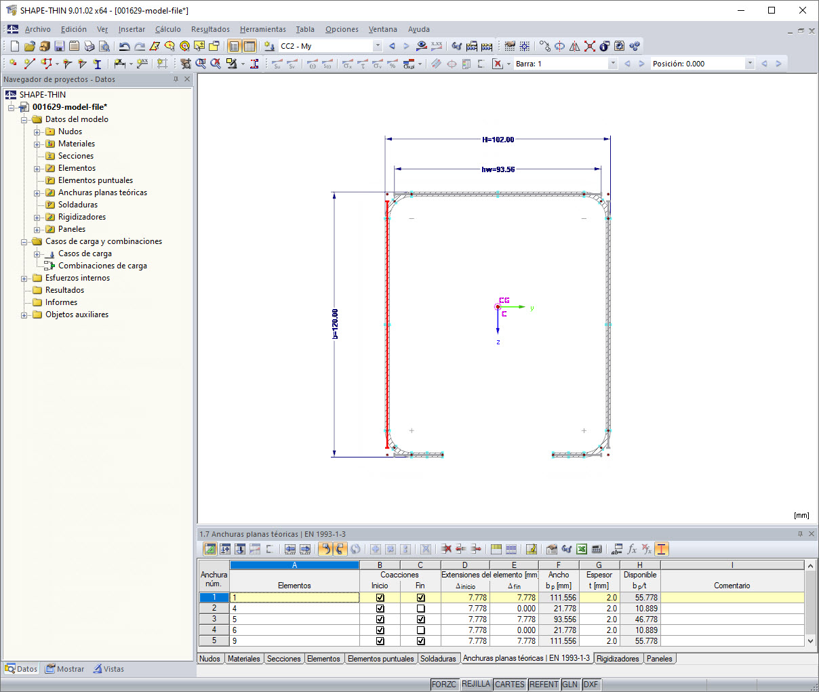Open the Cálculo menu
The width and height of the screenshot is (819, 692).
point(167,29)
